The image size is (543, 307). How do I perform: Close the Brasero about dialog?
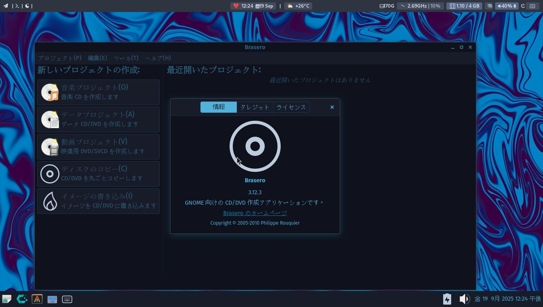coord(332,107)
